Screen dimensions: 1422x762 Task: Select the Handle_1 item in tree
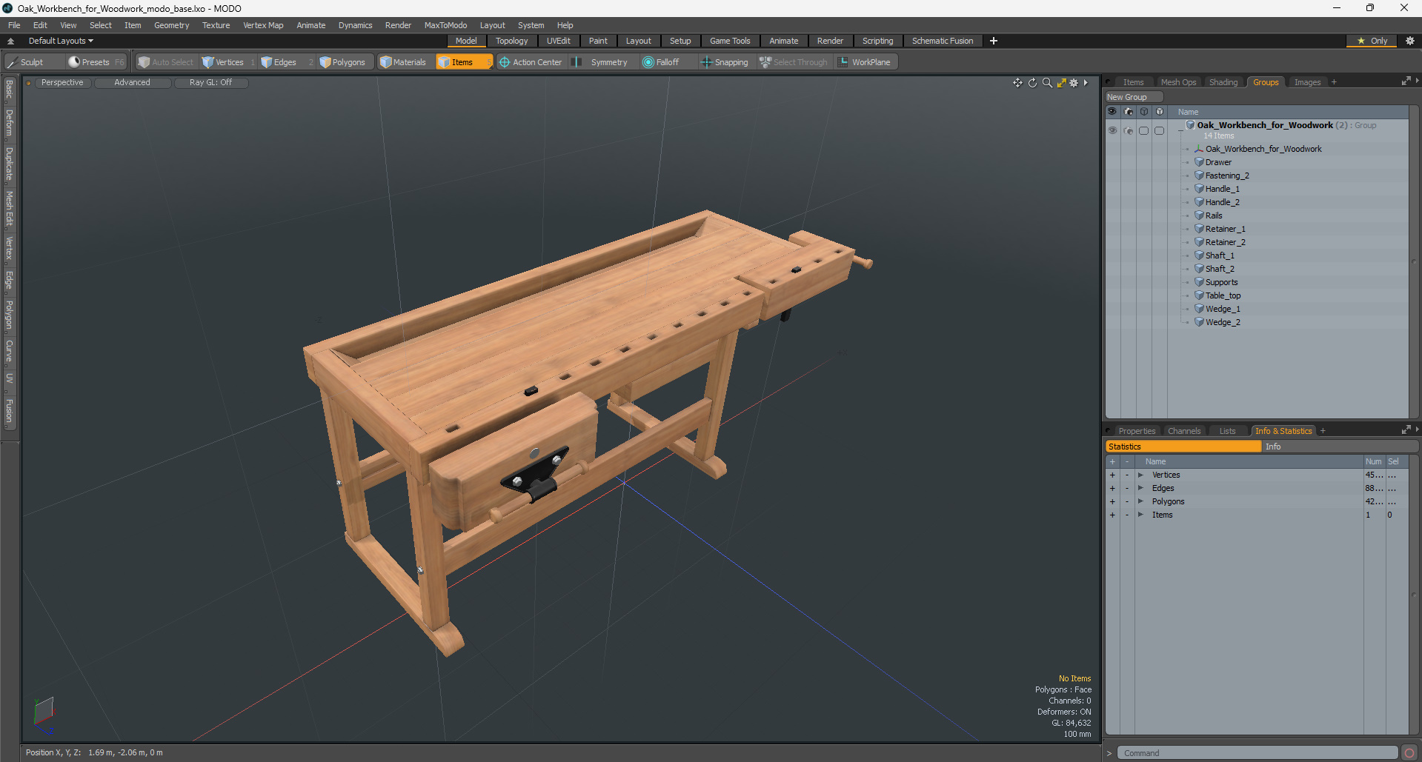[x=1222, y=189]
